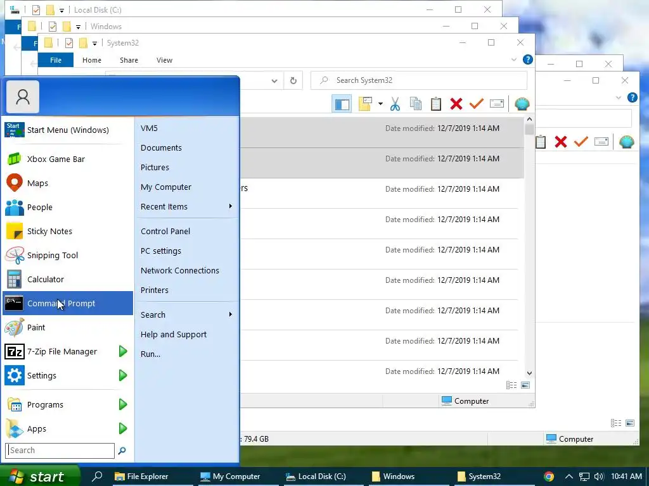Open View tab in System32 window
Viewport: 649px width, 486px height.
coord(164,60)
